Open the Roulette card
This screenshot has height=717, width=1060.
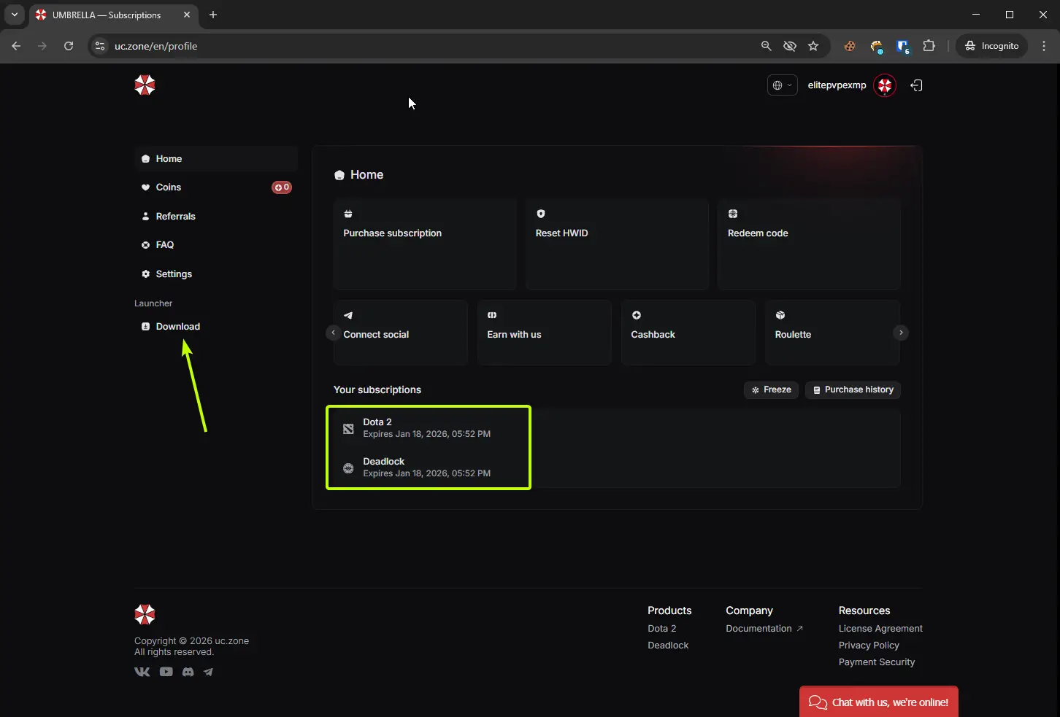[832, 333]
